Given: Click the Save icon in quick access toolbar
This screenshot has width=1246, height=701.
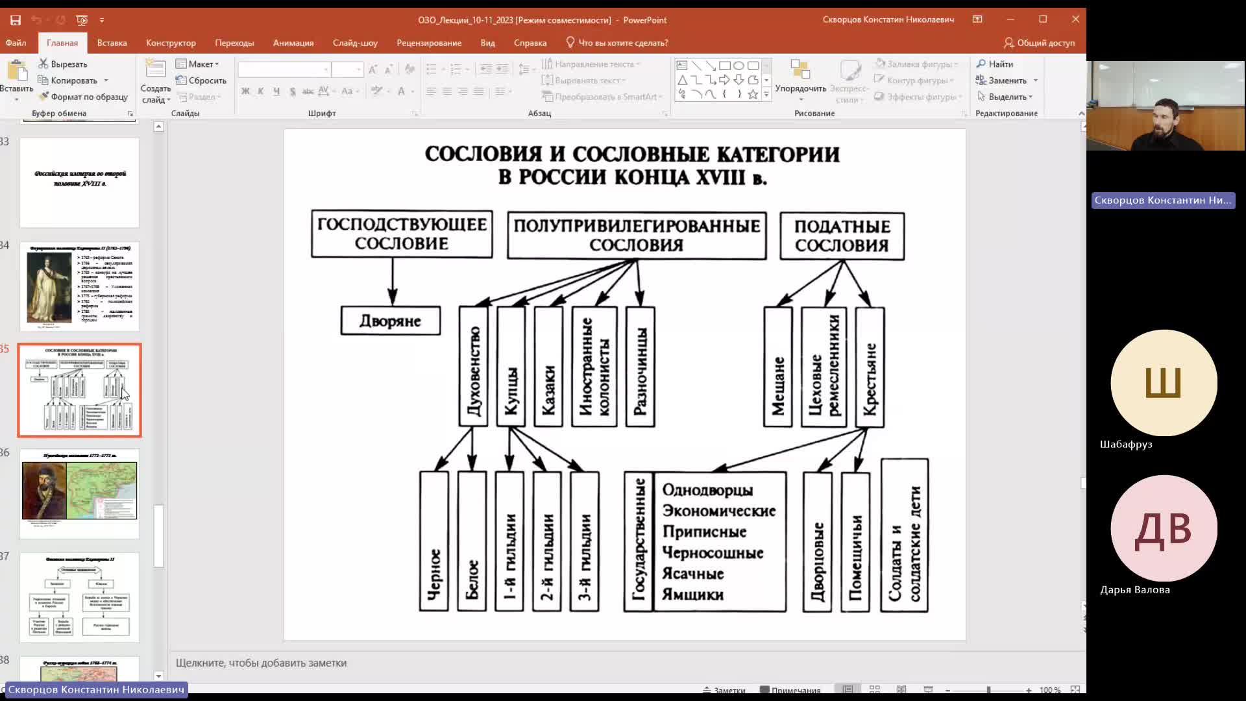Looking at the screenshot, I should (x=16, y=20).
